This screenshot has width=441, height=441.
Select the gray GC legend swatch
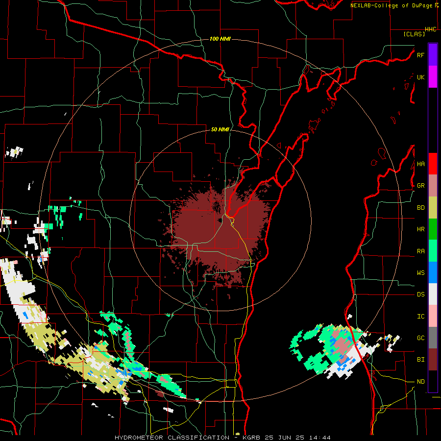click(433, 338)
